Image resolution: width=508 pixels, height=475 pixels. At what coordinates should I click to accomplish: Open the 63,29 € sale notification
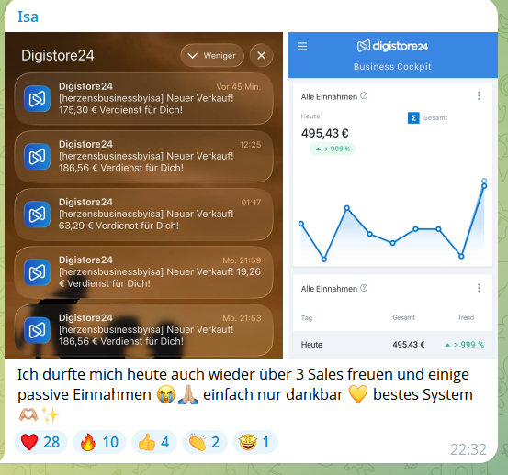pyautogui.click(x=144, y=215)
